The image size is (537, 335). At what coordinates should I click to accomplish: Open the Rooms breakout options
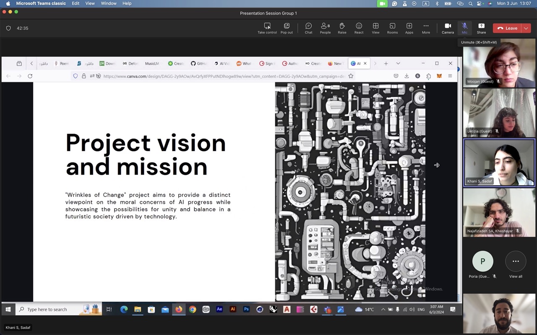coord(392,28)
